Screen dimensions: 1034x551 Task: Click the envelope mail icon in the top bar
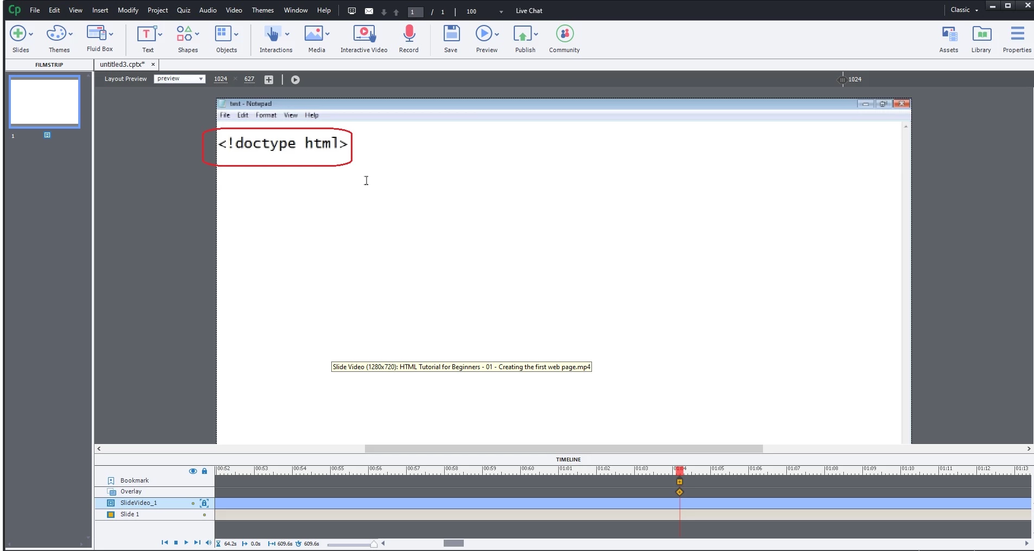369,11
